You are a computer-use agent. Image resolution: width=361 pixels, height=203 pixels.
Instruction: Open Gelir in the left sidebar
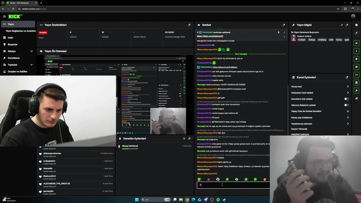click(x=18, y=38)
